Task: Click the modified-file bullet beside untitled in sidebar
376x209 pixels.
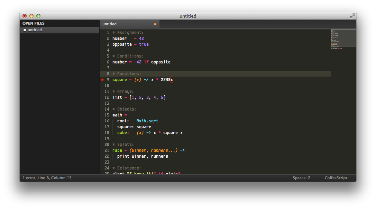Action: 25,30
